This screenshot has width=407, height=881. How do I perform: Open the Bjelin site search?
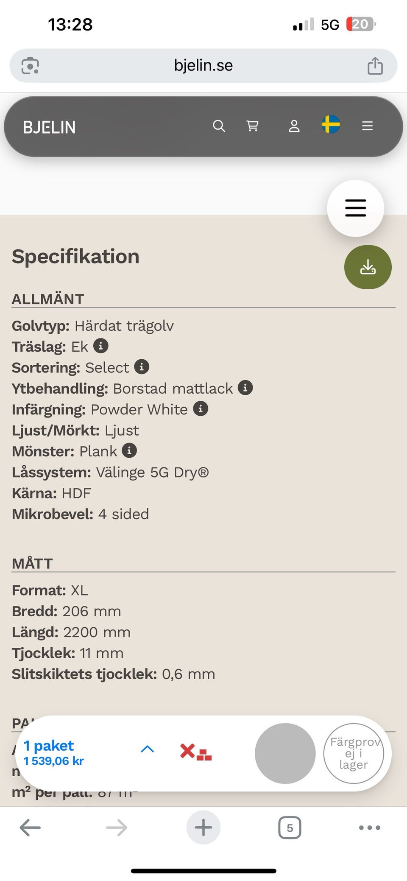point(219,126)
